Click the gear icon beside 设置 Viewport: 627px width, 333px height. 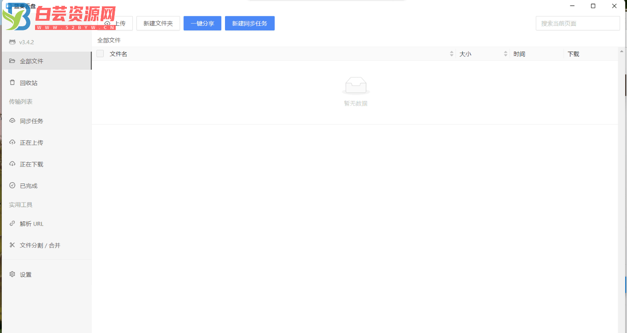tap(12, 274)
